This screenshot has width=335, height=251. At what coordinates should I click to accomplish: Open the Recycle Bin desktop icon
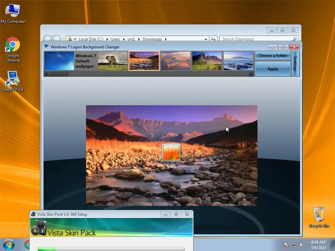coord(319,217)
